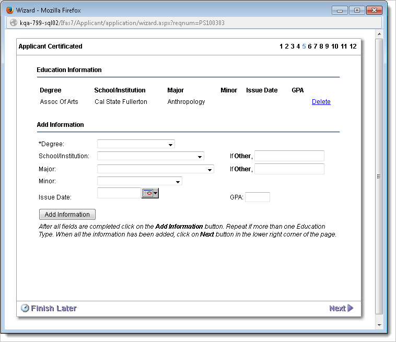Click the Next arrow icon
The height and width of the screenshot is (342, 396).
click(351, 308)
